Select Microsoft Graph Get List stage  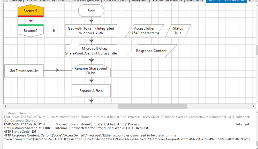tap(91, 51)
